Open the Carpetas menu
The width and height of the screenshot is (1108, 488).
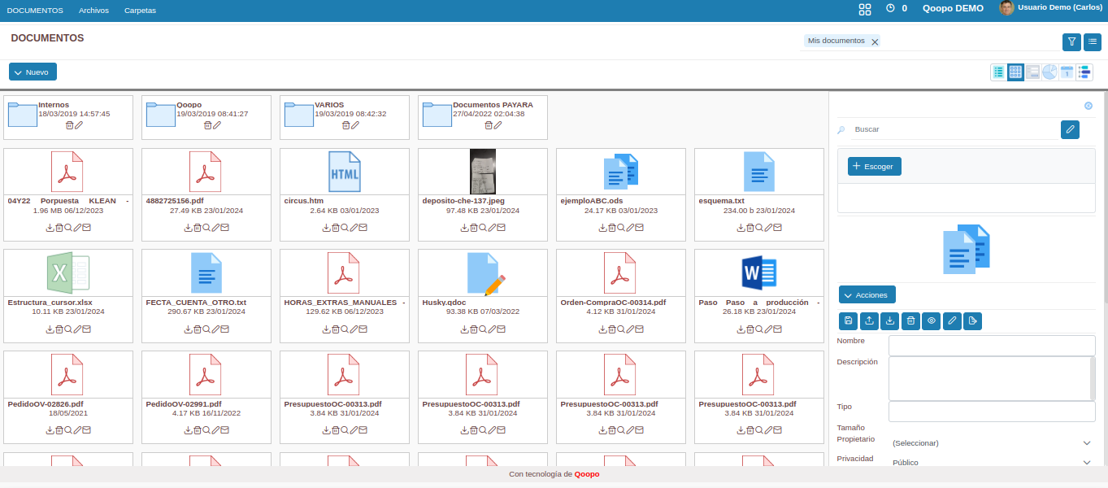[x=140, y=11]
